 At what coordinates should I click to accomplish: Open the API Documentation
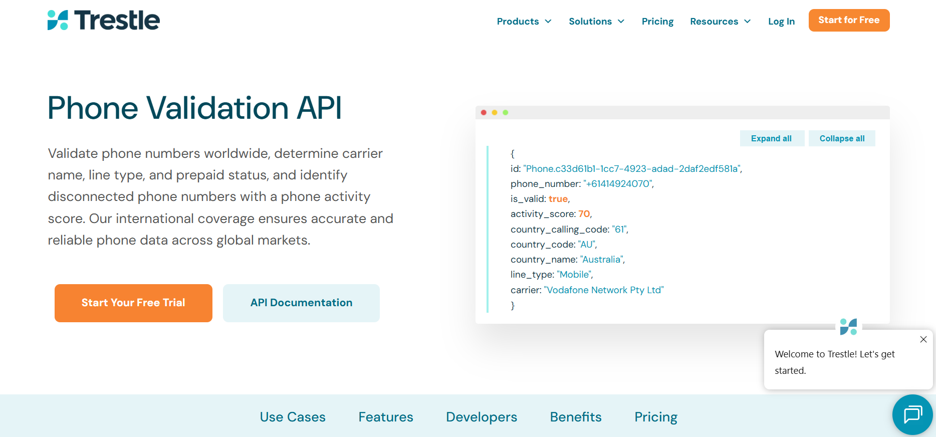coord(301,303)
